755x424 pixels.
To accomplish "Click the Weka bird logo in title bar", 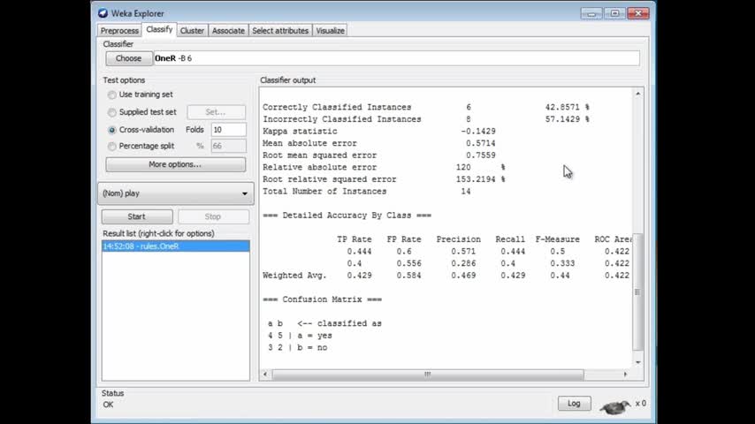I will click(103, 13).
